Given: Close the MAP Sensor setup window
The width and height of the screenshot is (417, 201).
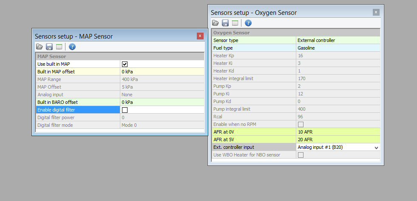Looking at the screenshot, I should click(200, 36).
